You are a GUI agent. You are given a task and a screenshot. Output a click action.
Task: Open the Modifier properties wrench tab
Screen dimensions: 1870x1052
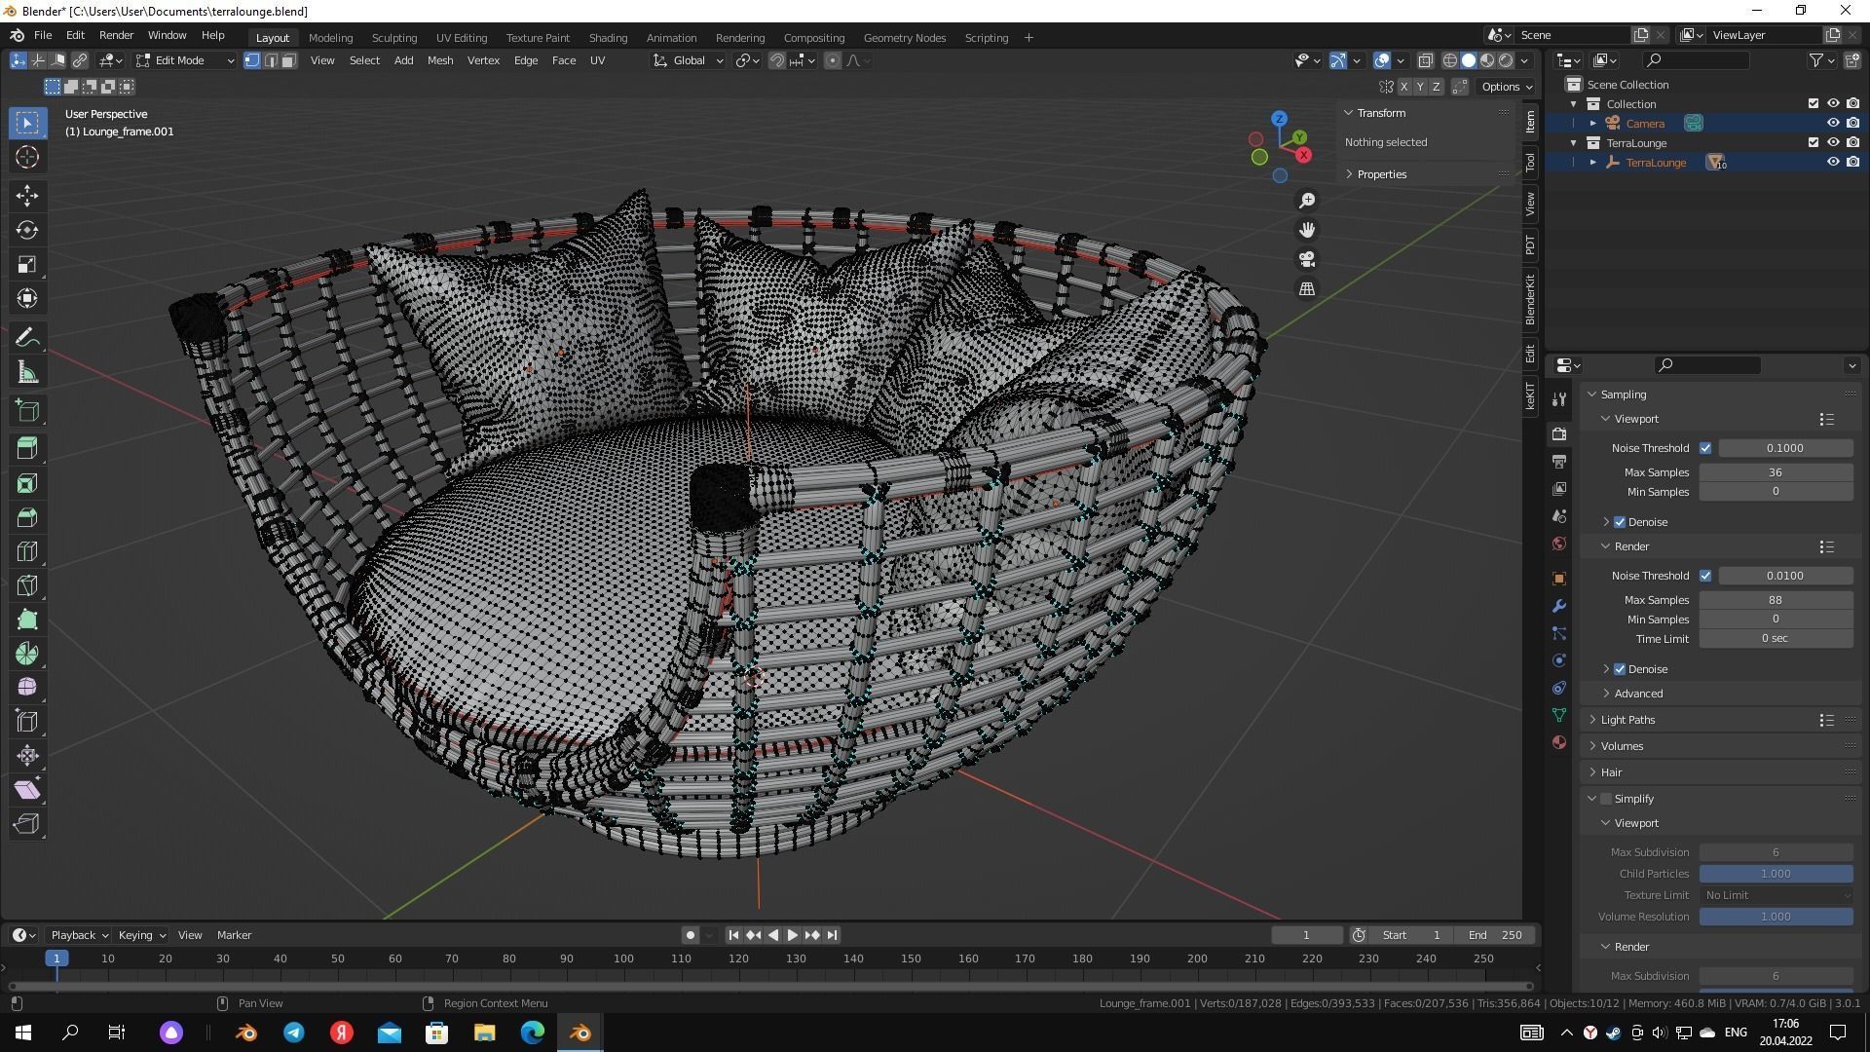1559,606
